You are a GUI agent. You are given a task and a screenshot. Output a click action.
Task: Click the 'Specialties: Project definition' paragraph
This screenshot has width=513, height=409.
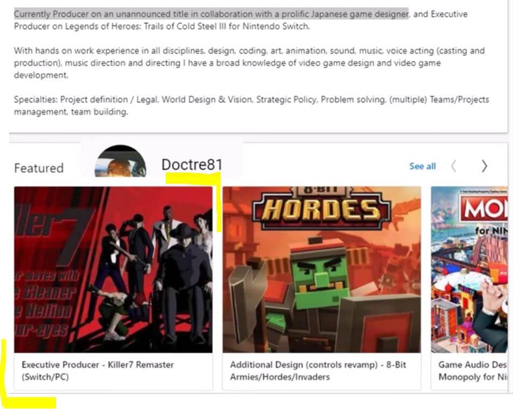point(251,105)
